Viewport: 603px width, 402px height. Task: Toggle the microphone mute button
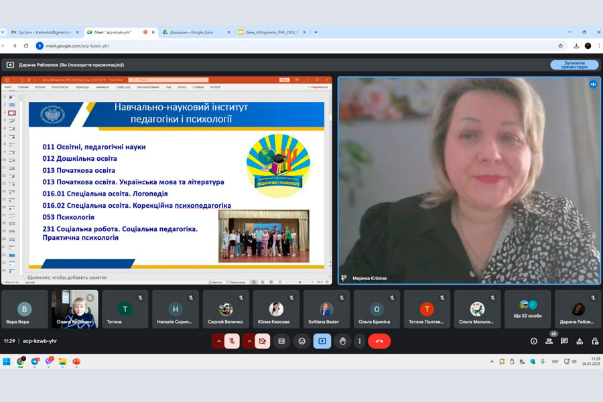tap(232, 341)
